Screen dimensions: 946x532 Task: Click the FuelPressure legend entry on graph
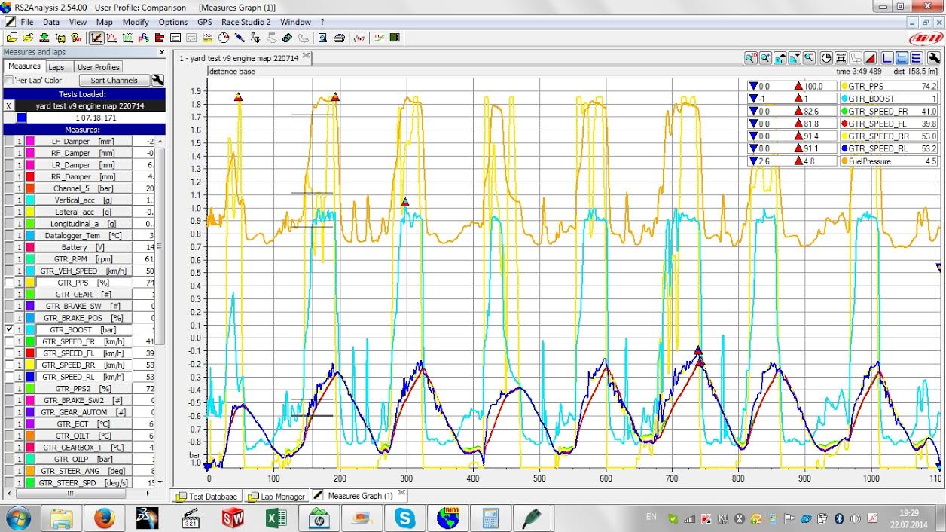coord(889,161)
